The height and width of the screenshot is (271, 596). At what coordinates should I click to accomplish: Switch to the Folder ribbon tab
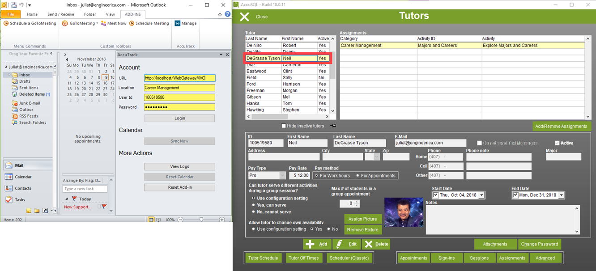(90, 14)
